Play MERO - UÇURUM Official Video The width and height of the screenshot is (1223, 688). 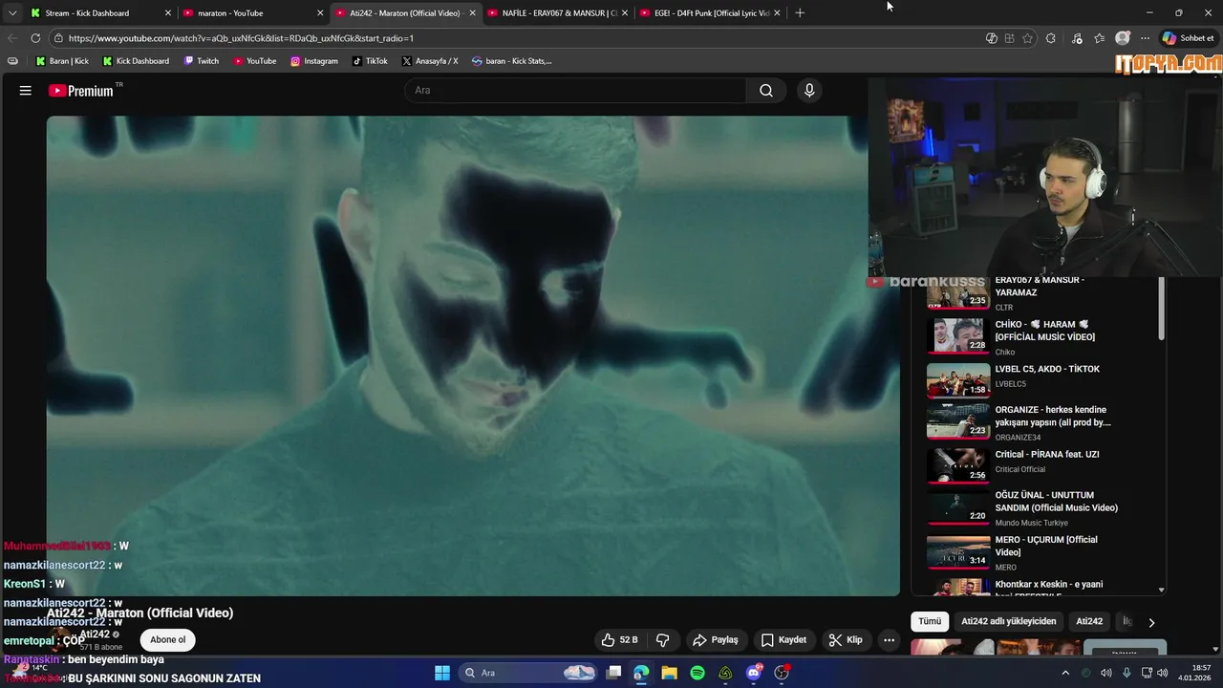tap(1041, 551)
